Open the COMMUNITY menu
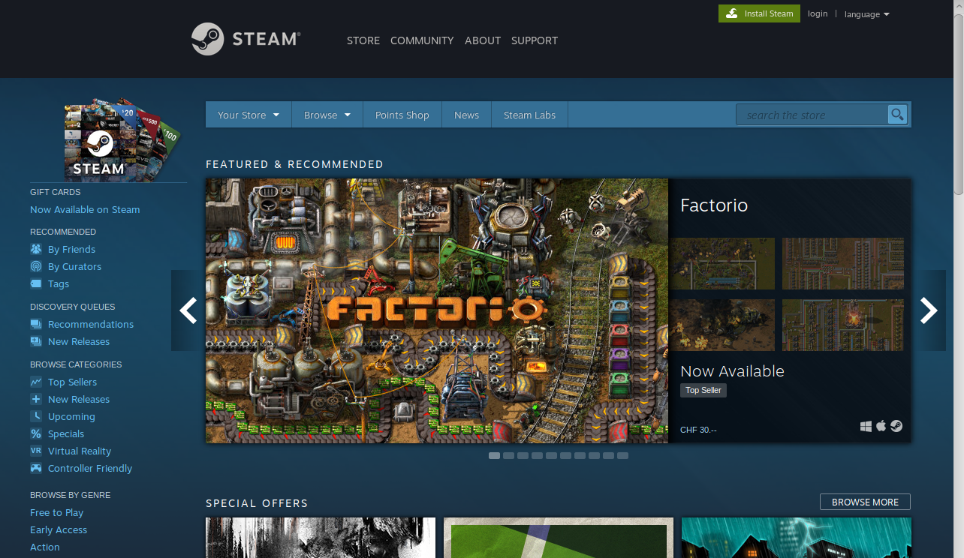Image resolution: width=964 pixels, height=558 pixels. click(422, 40)
